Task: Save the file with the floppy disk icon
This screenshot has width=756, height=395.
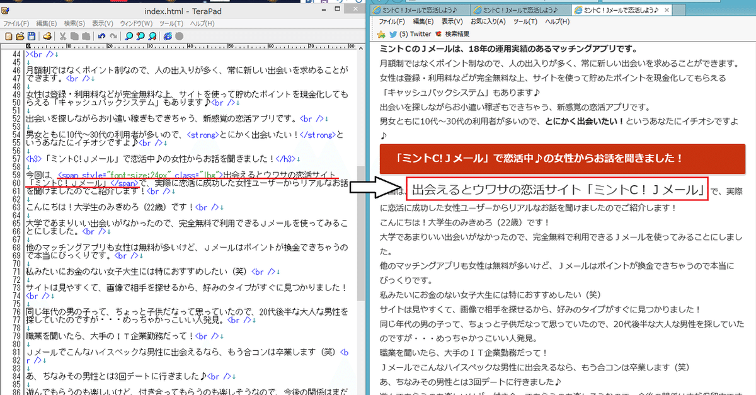Action: tap(31, 37)
